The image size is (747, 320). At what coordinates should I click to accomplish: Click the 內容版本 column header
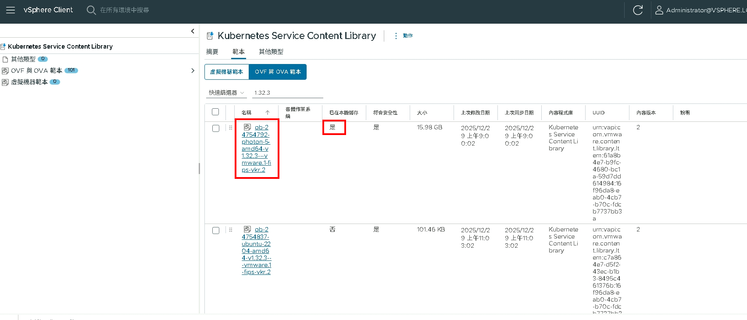(x=646, y=113)
